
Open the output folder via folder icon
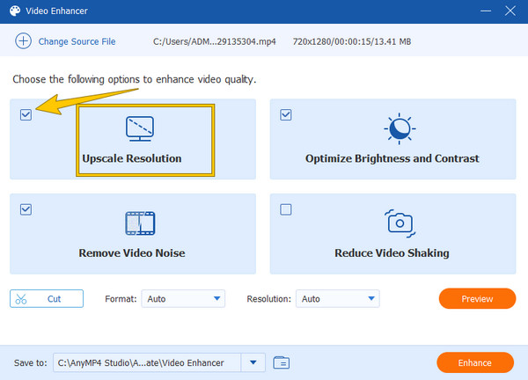pos(282,362)
